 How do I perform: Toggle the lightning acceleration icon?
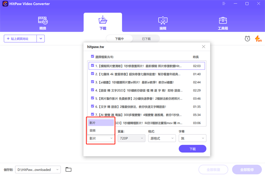(258, 39)
